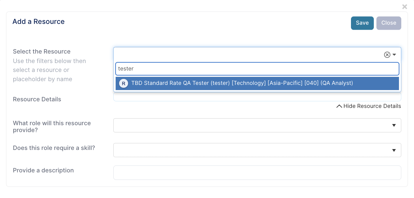The height and width of the screenshot is (198, 414).
Task: Focus the search box containing "tester"
Action: click(x=257, y=69)
